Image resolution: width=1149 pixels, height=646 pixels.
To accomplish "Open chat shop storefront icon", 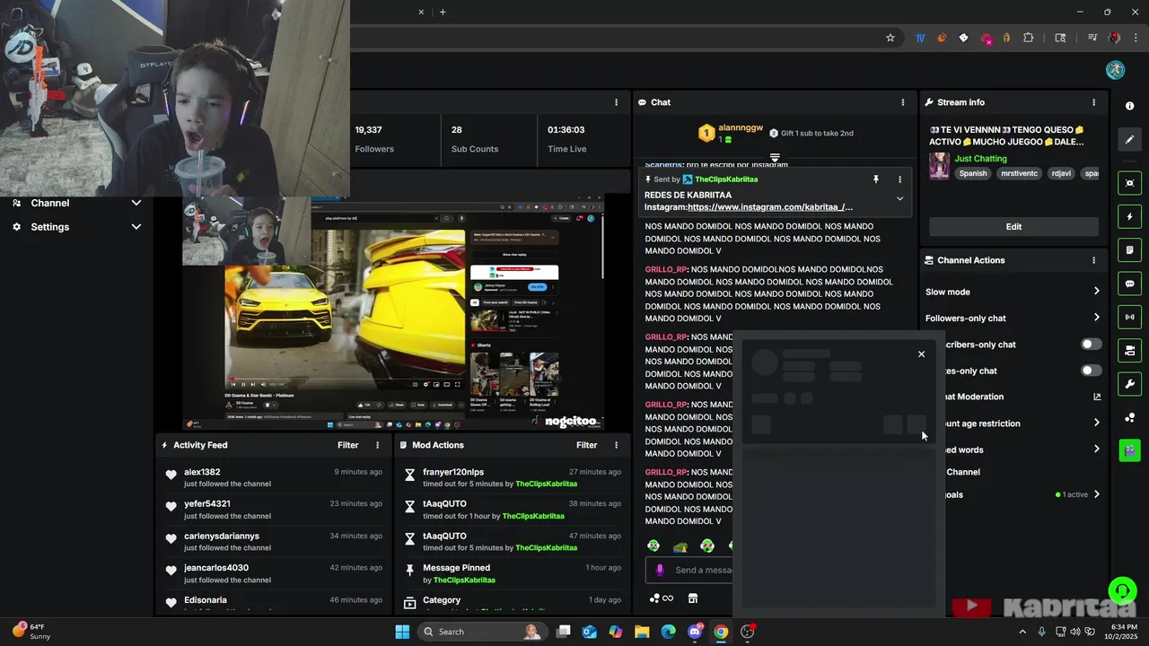I will pyautogui.click(x=693, y=598).
